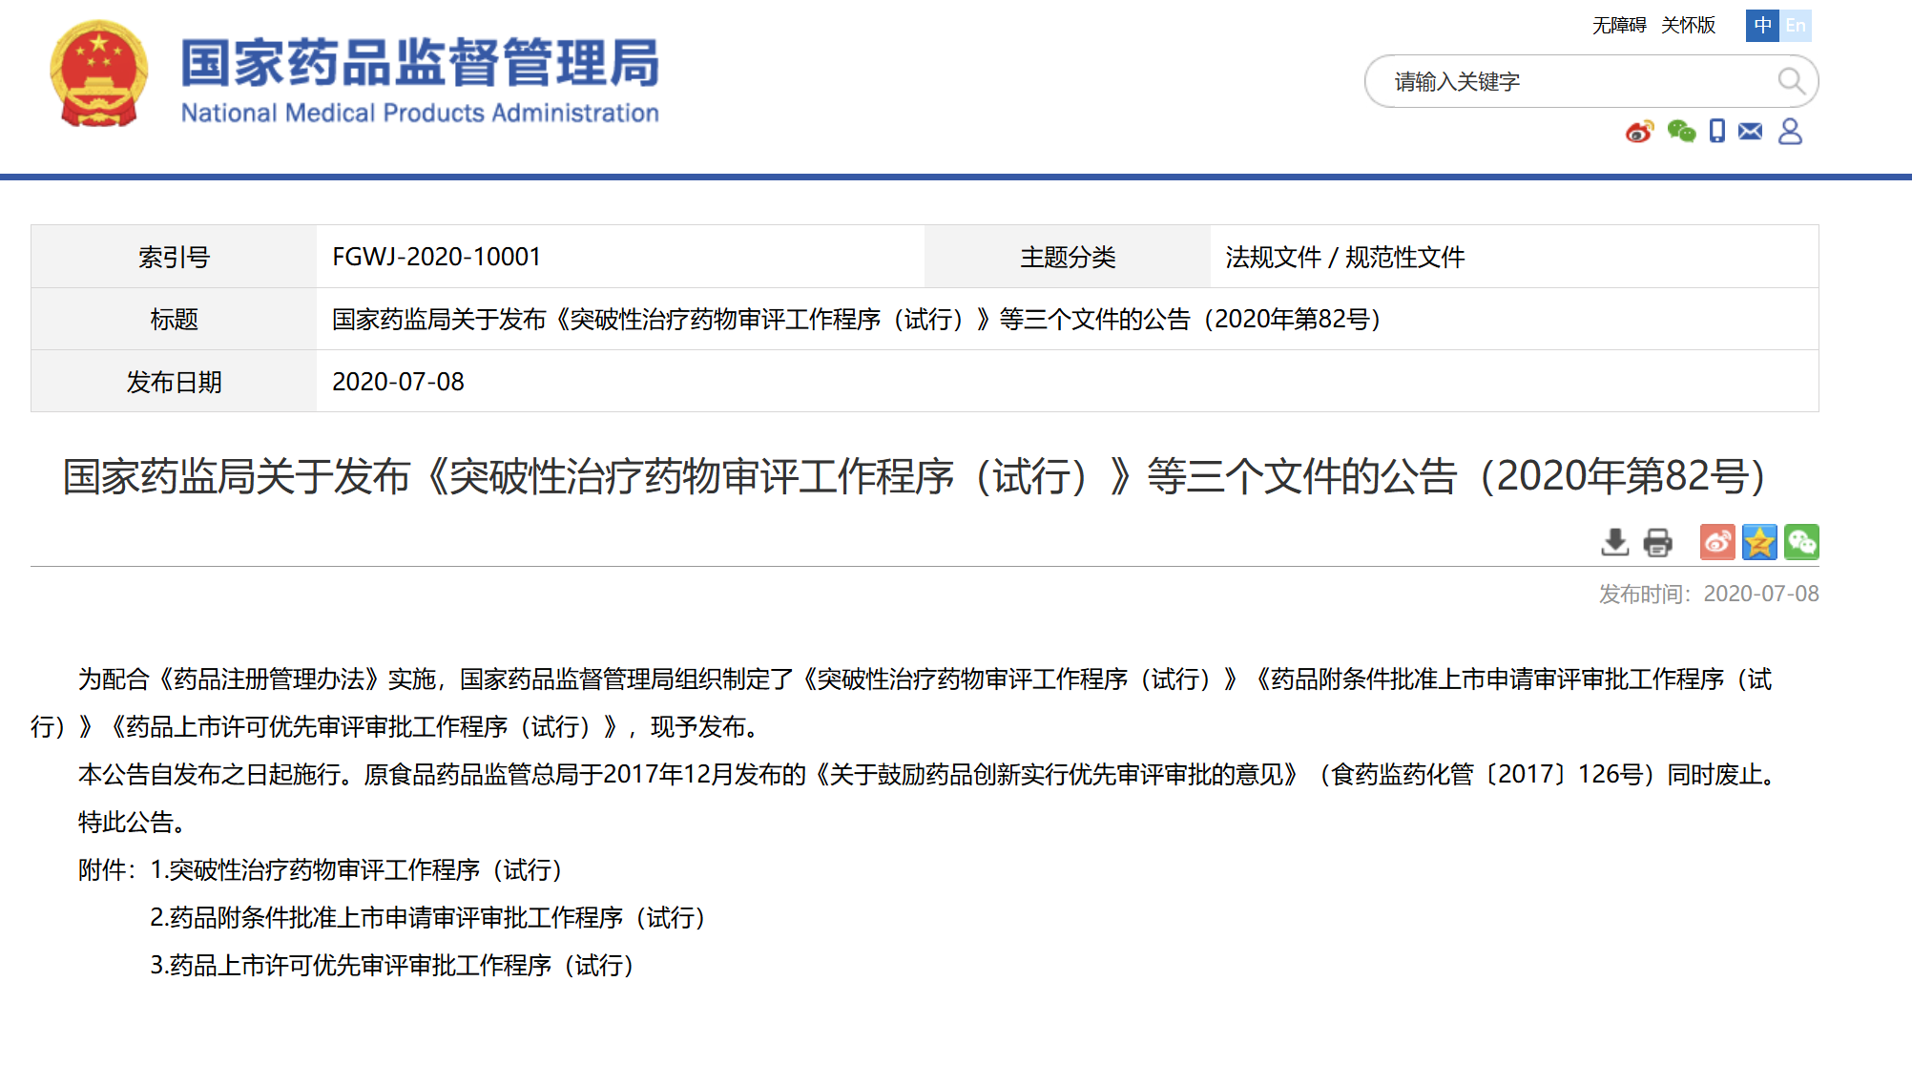Image resolution: width=1912 pixels, height=1065 pixels.
Task: Print the page using printer icon
Action: click(1658, 542)
